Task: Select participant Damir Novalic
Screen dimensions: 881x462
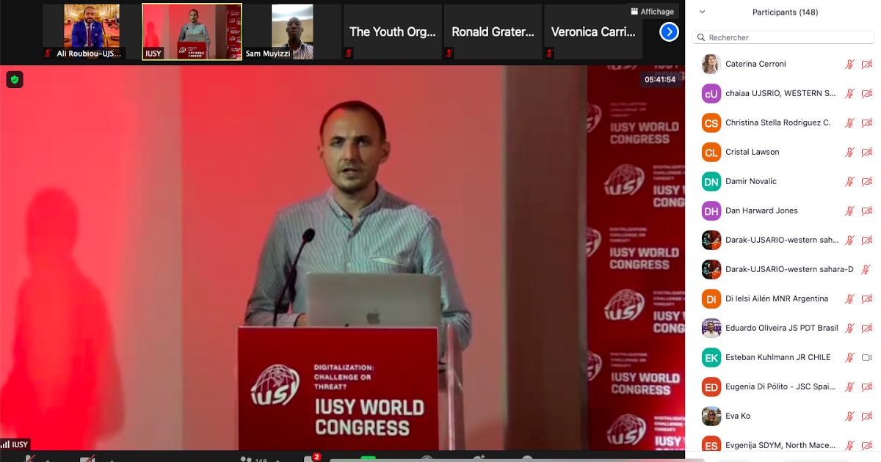Action: point(783,181)
